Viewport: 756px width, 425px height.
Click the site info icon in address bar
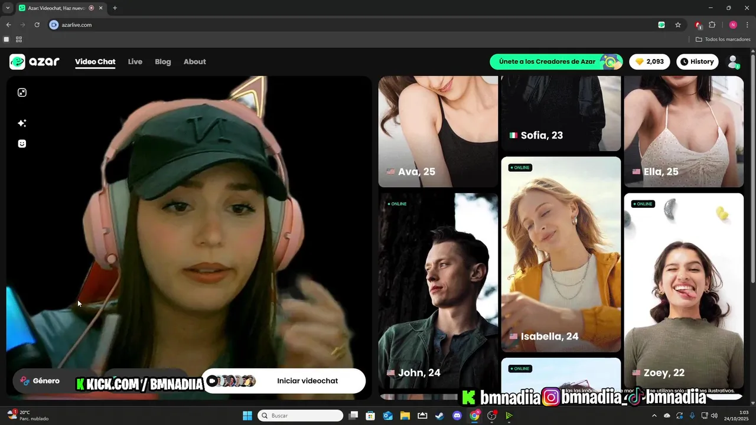(x=54, y=25)
